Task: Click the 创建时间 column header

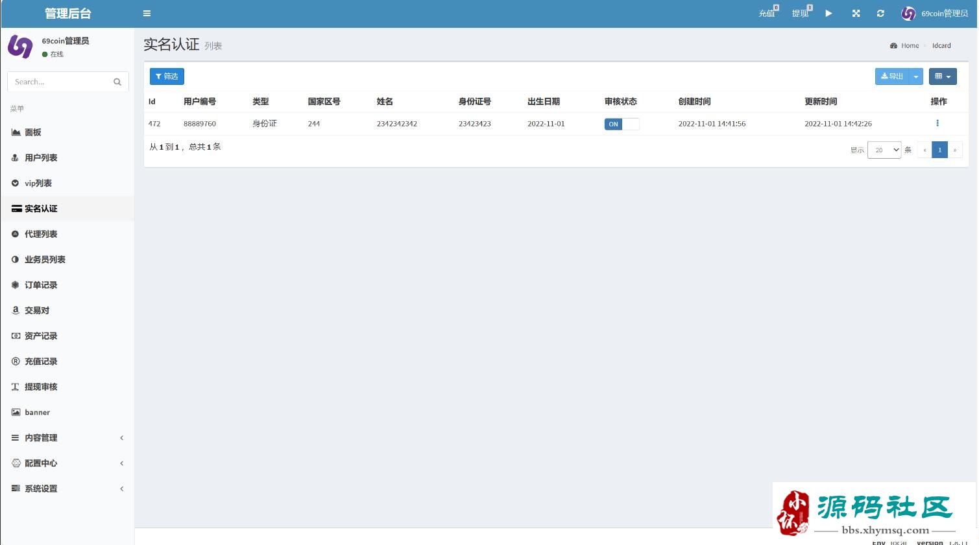Action: (x=695, y=102)
